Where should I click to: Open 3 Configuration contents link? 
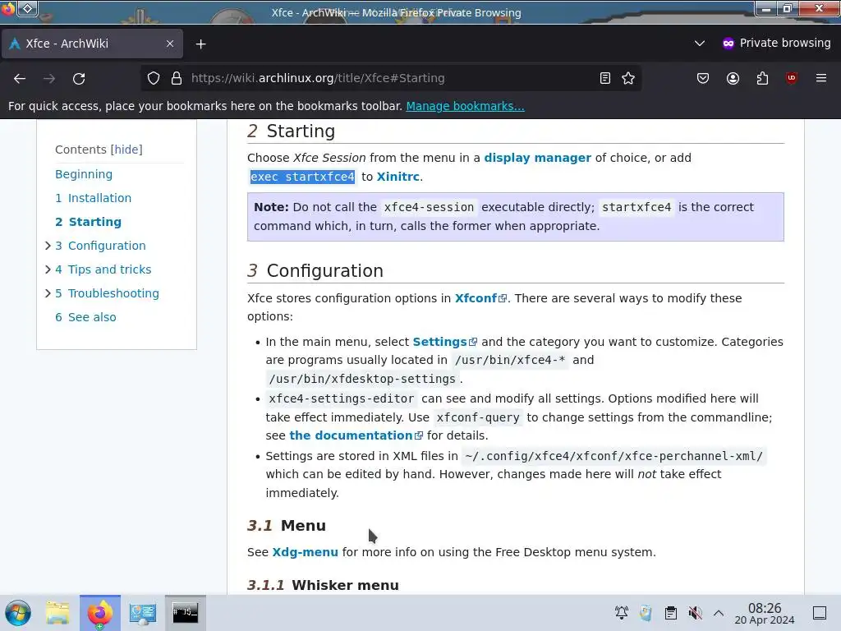coord(100,246)
